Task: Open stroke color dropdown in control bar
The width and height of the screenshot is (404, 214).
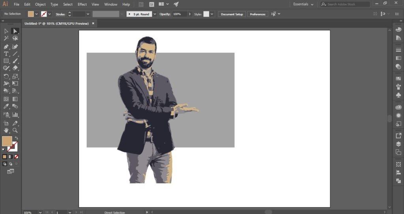Action: tap(49, 14)
